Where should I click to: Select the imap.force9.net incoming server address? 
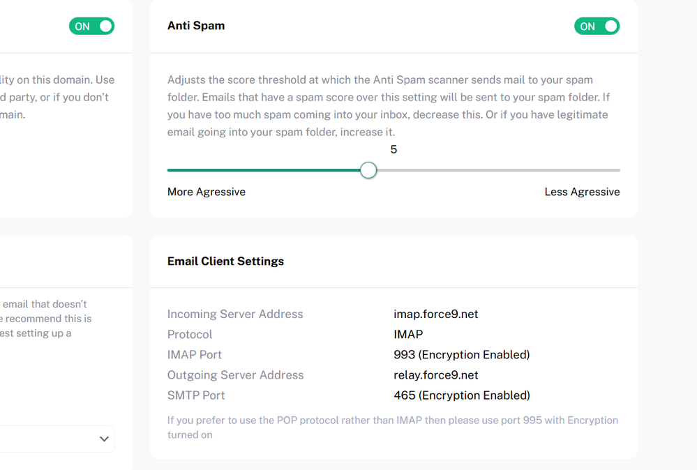pos(436,314)
